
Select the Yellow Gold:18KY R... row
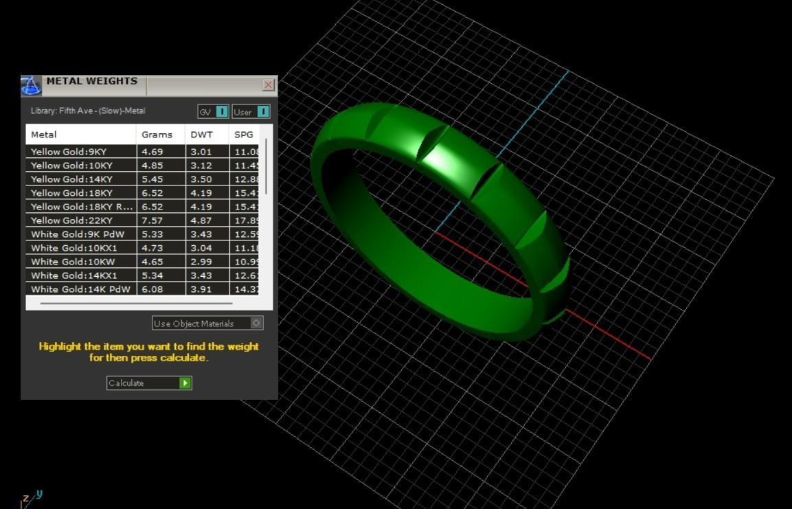(x=142, y=207)
